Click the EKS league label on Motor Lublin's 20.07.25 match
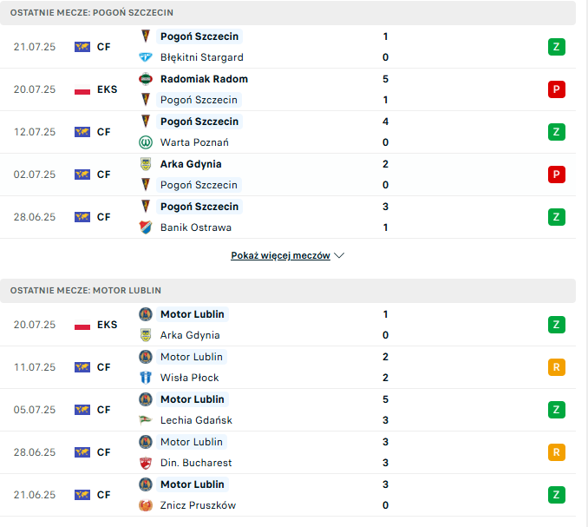Screen dimensions: 588x527 [108, 325]
